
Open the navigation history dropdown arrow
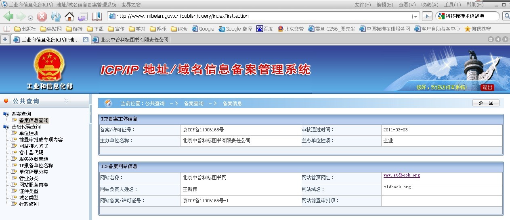tap(31, 18)
